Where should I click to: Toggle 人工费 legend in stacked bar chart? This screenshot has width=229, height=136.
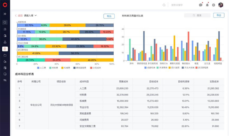(42, 68)
